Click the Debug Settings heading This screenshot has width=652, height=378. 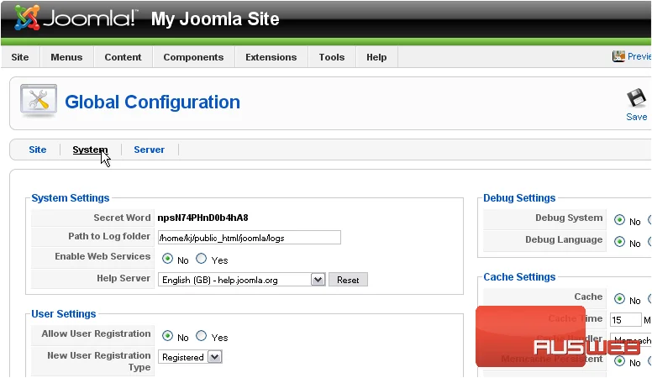pos(519,198)
